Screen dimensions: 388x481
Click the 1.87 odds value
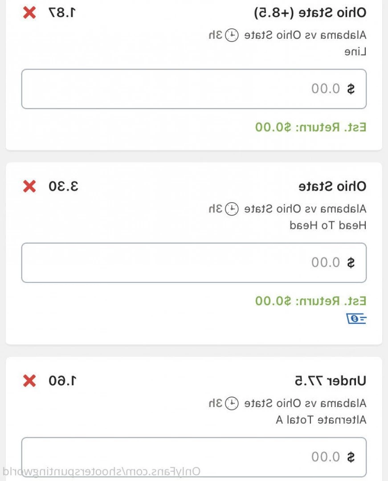[x=62, y=13]
